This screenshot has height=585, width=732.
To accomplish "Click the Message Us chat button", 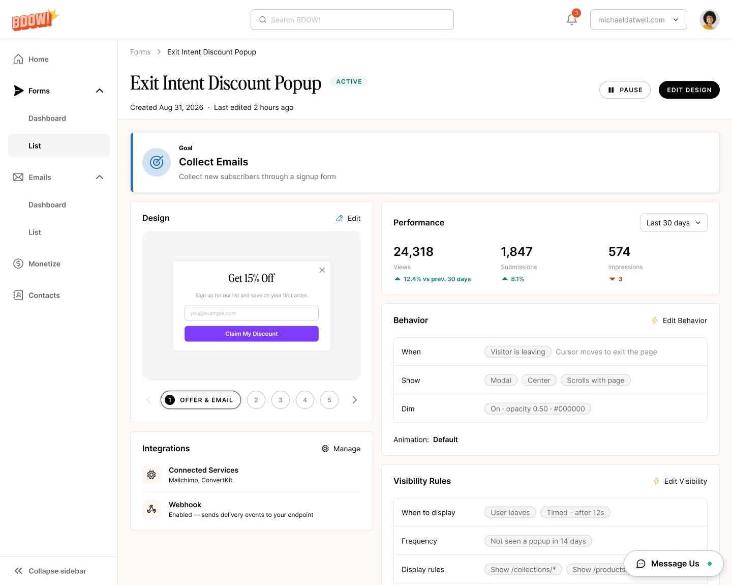I will coord(674,564).
